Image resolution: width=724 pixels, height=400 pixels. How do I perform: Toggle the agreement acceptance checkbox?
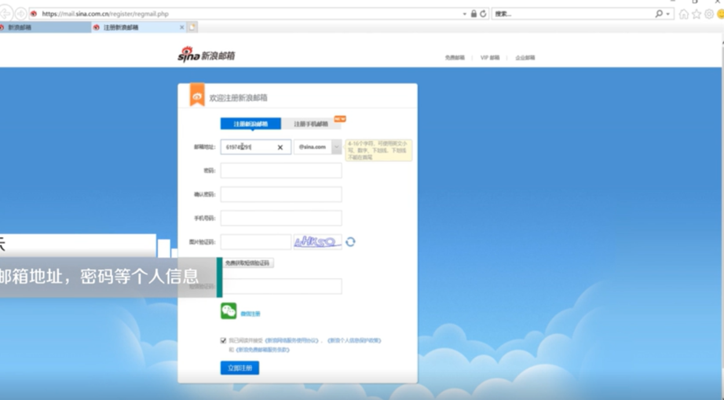[x=224, y=340]
